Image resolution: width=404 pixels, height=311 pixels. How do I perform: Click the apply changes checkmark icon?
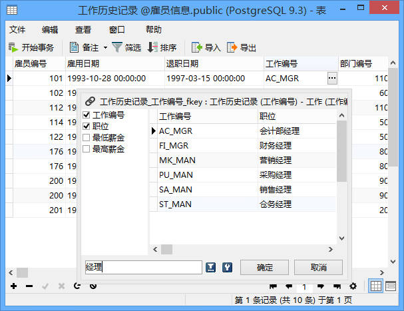(x=45, y=286)
